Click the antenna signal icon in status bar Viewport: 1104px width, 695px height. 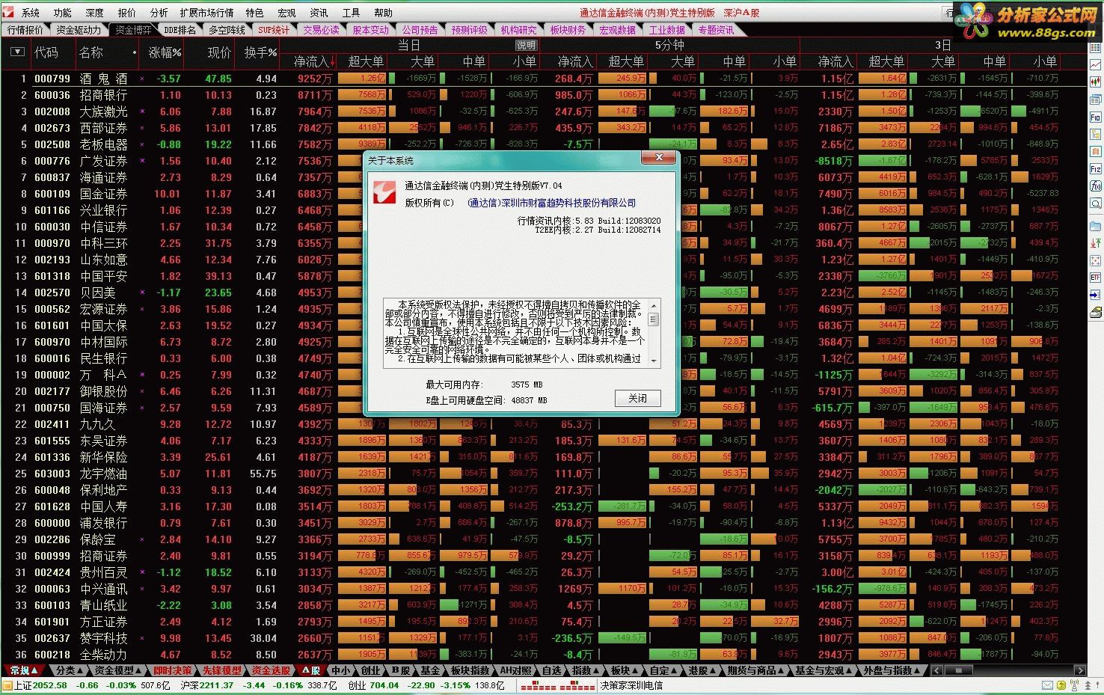coord(1075,685)
